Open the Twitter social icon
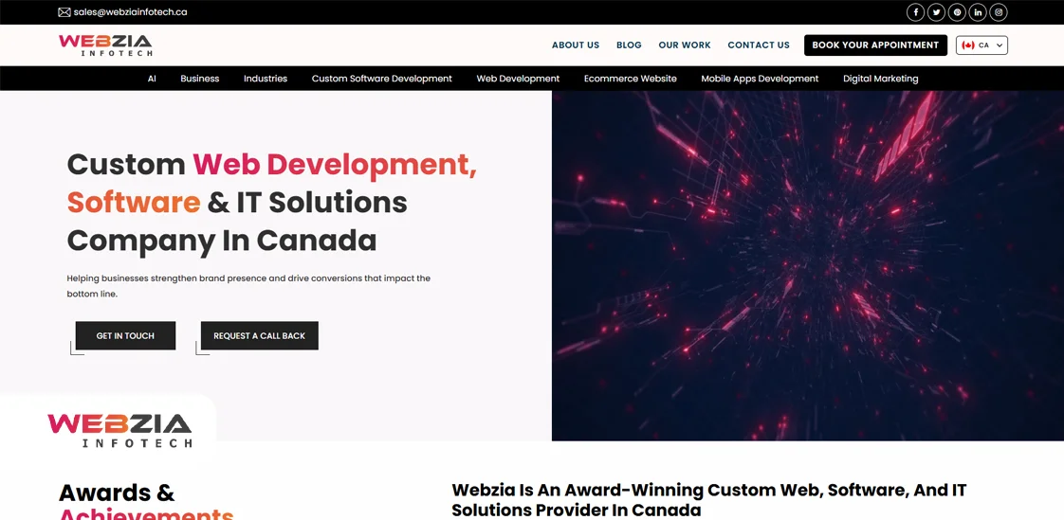Screen dimensions: 1064x520 (936, 12)
